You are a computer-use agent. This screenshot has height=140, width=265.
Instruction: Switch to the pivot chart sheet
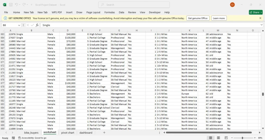pos(68,133)
